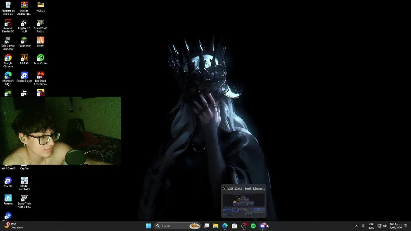This screenshot has height=231, width=411.
Task: Select the Among Us crewmate icon
Action: click(40, 93)
